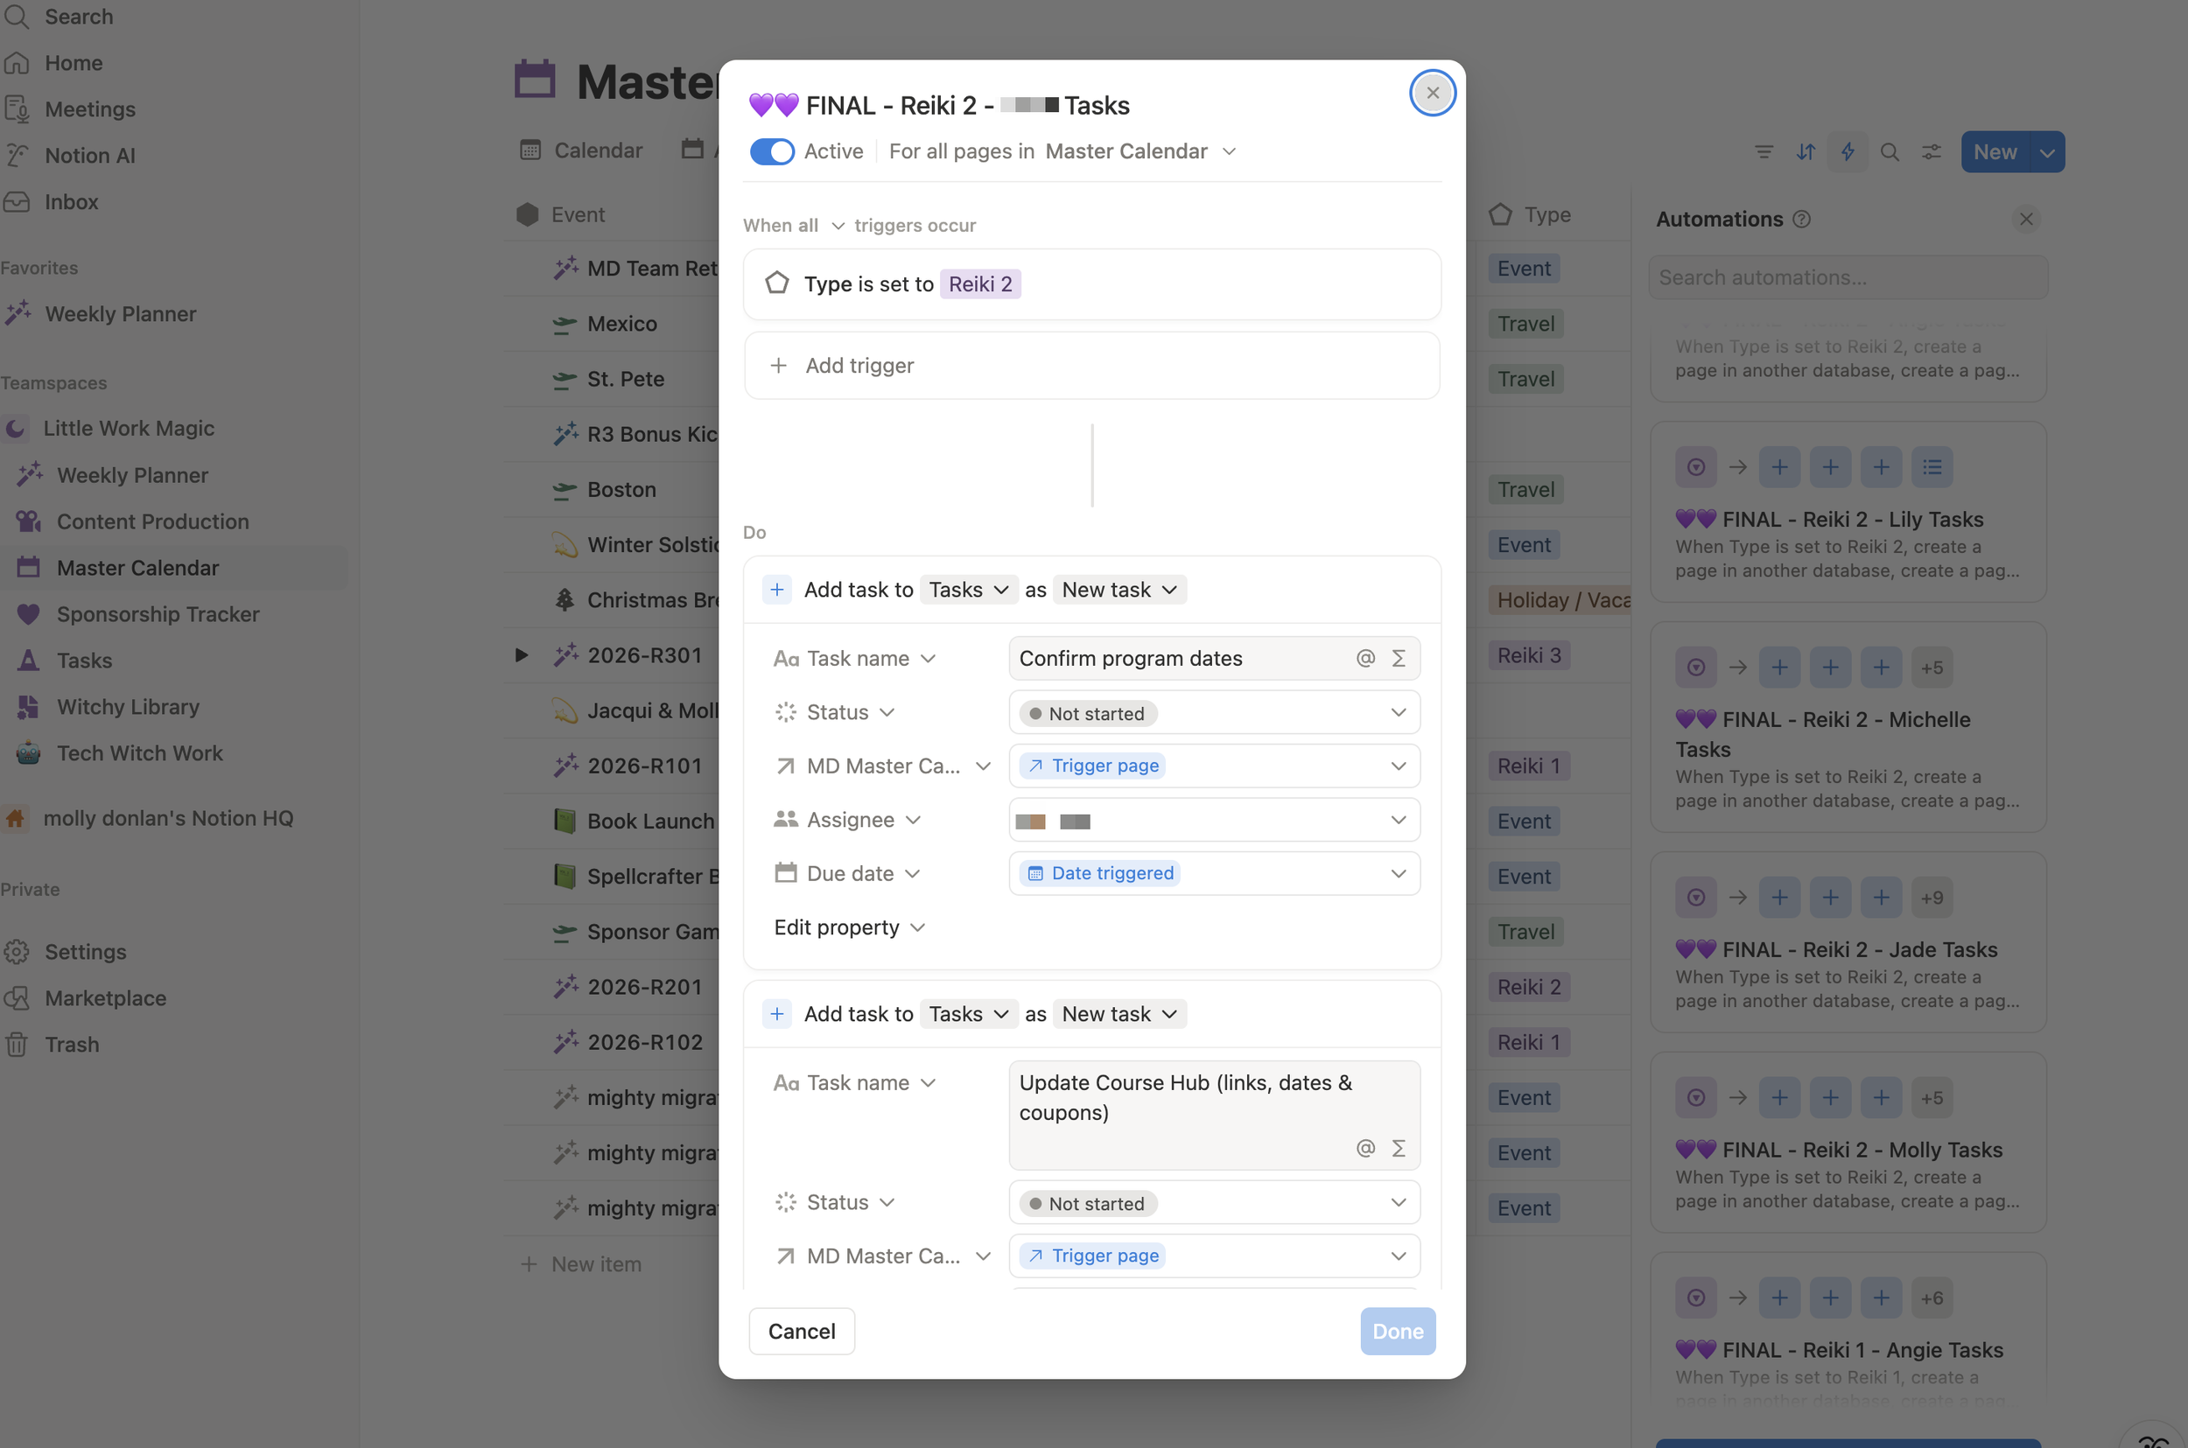Click the Automations help question icon
This screenshot has width=2188, height=1448.
coord(1801,220)
